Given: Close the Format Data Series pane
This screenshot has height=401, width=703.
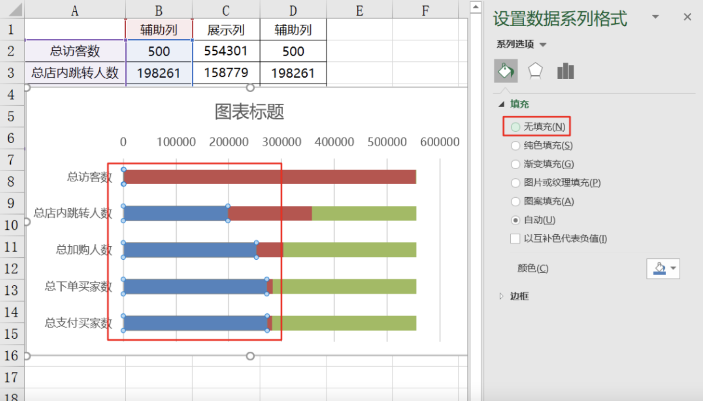Looking at the screenshot, I should [x=687, y=17].
